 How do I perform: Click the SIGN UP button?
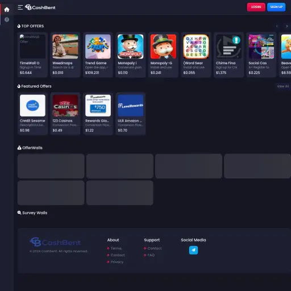click(x=276, y=7)
